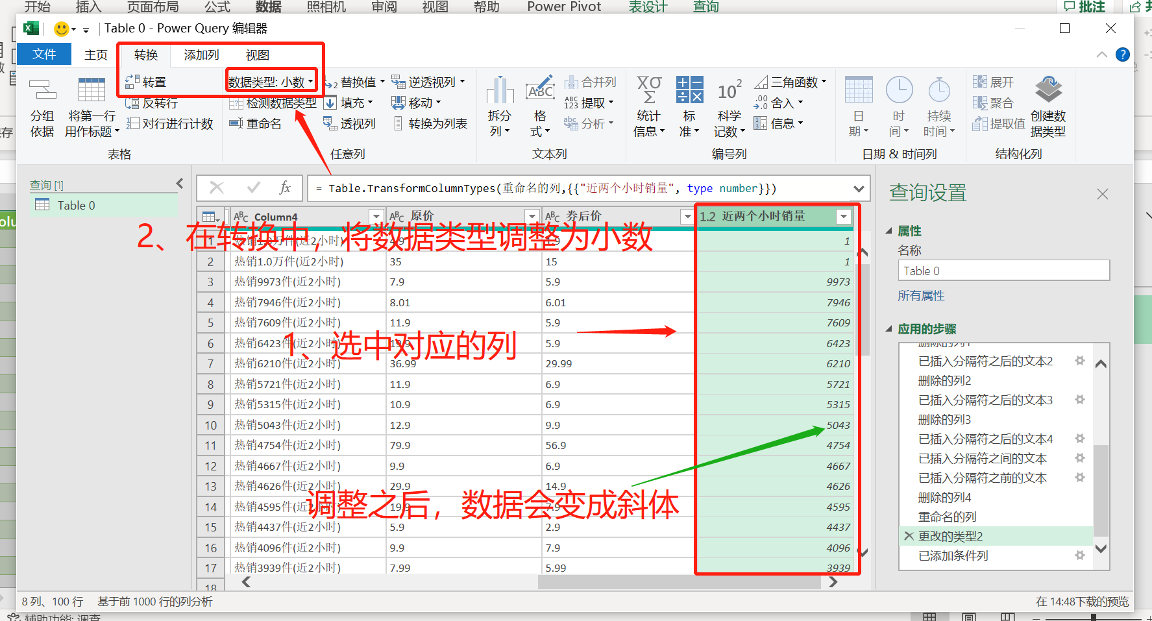Click the Merge Columns (合并列) icon
The image size is (1152, 621).
coord(571,82)
